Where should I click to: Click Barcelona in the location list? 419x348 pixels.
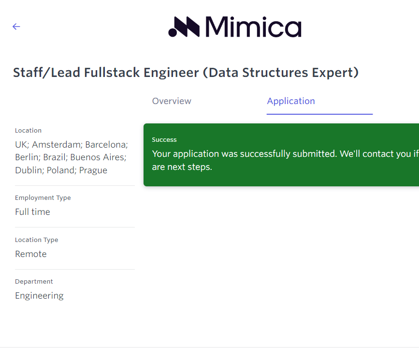tap(106, 145)
